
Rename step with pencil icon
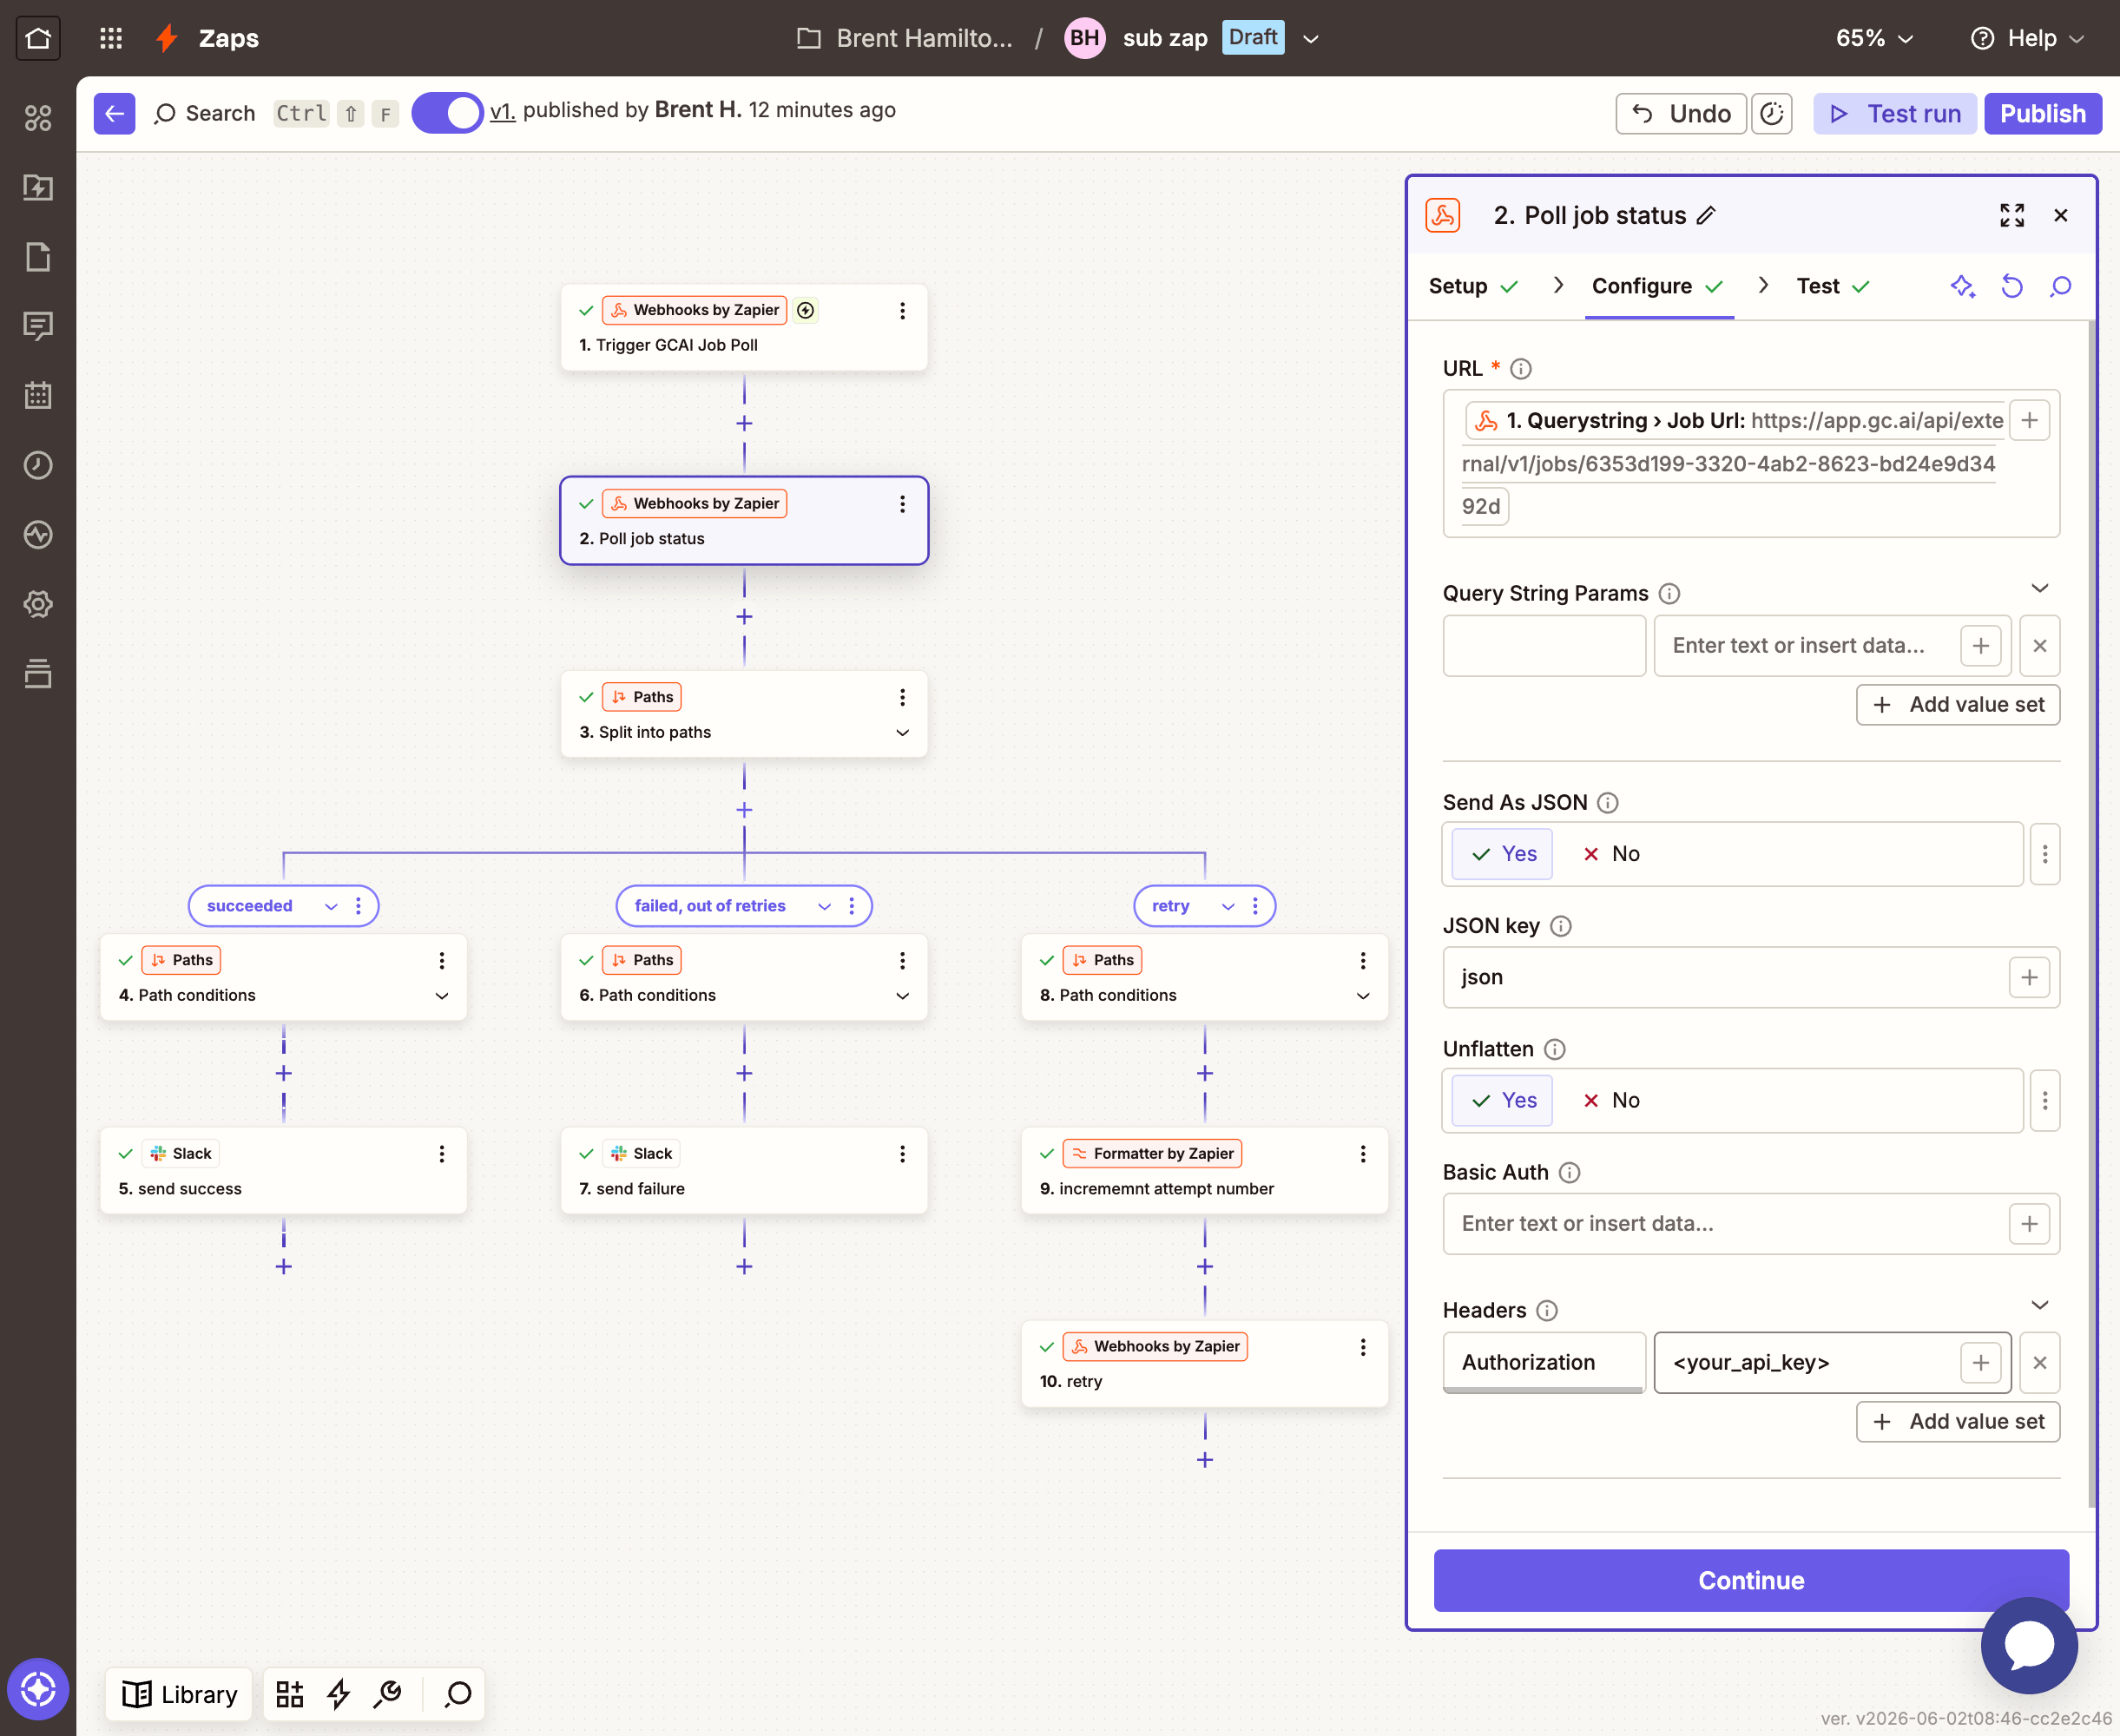(x=1706, y=215)
